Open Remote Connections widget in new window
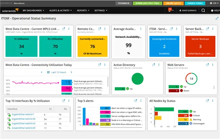 point(99,29)
